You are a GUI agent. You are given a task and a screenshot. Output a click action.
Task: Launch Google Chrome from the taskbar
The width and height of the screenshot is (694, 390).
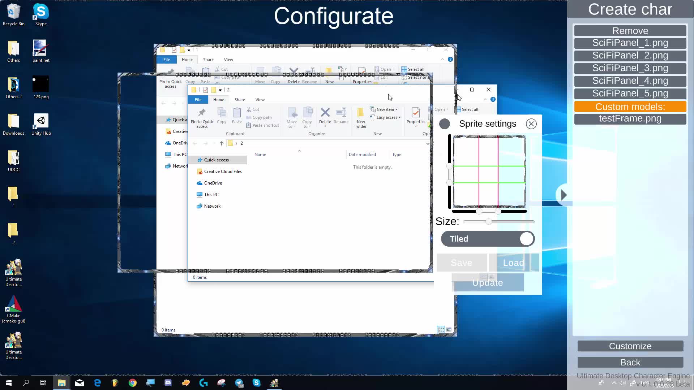[133, 383]
